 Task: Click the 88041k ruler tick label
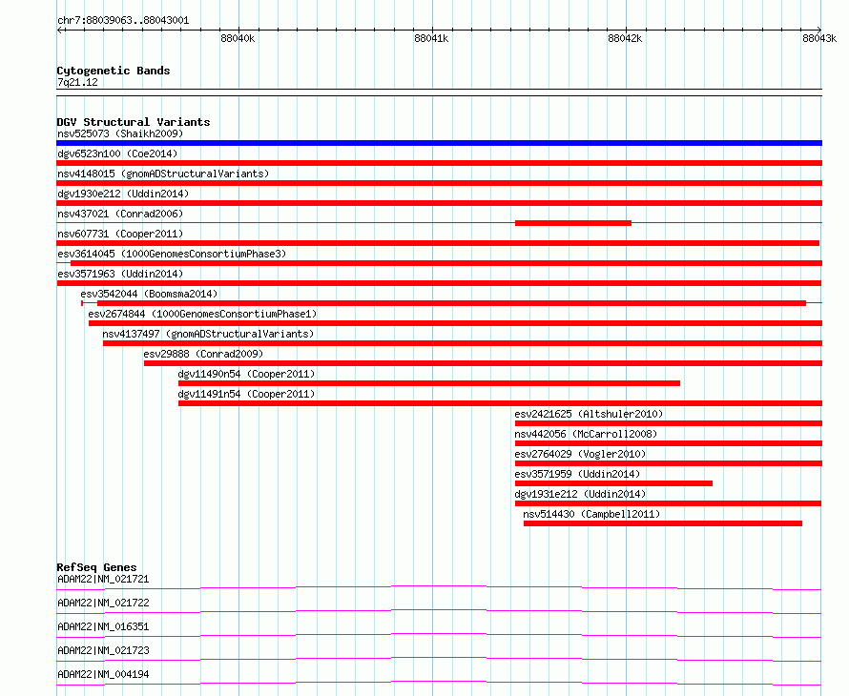tap(431, 38)
